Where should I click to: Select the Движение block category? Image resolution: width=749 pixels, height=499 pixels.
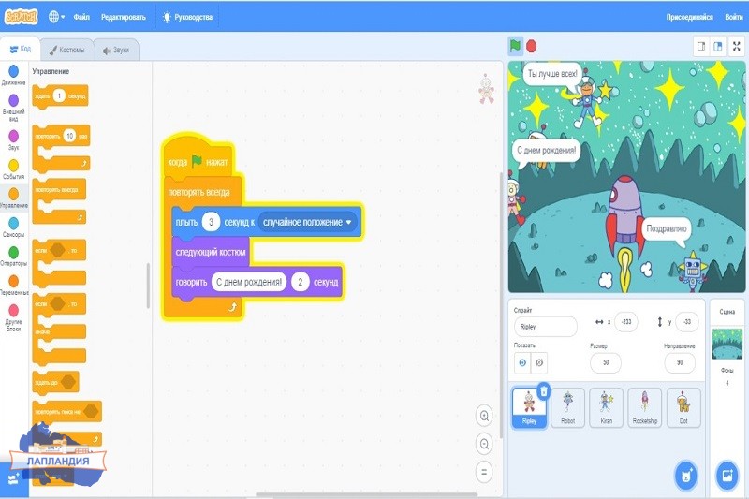coord(14,76)
